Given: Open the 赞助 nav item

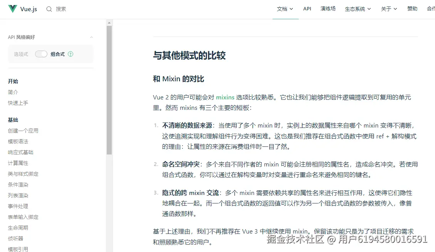Looking at the screenshot, I should coord(412,9).
